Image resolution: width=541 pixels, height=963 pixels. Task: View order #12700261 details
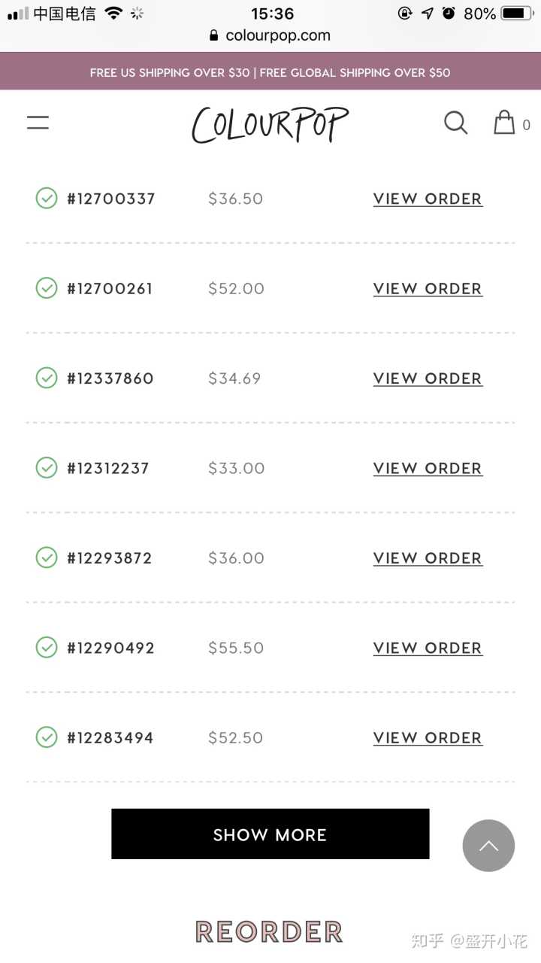point(428,289)
